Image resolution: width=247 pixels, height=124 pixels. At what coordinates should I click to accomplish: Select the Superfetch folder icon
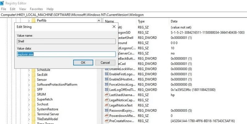tap(34, 99)
